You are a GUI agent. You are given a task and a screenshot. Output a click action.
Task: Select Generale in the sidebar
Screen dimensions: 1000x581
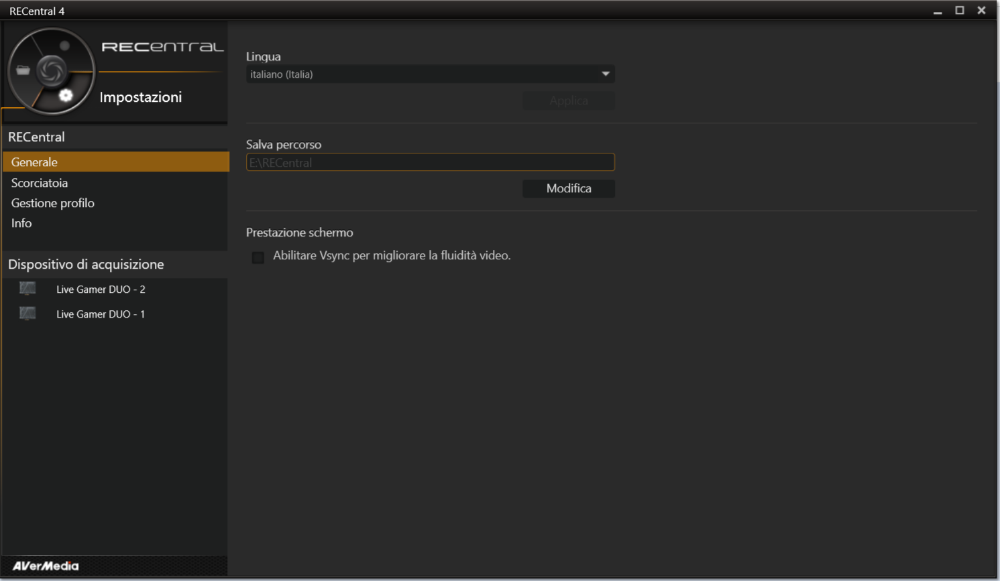[115, 162]
